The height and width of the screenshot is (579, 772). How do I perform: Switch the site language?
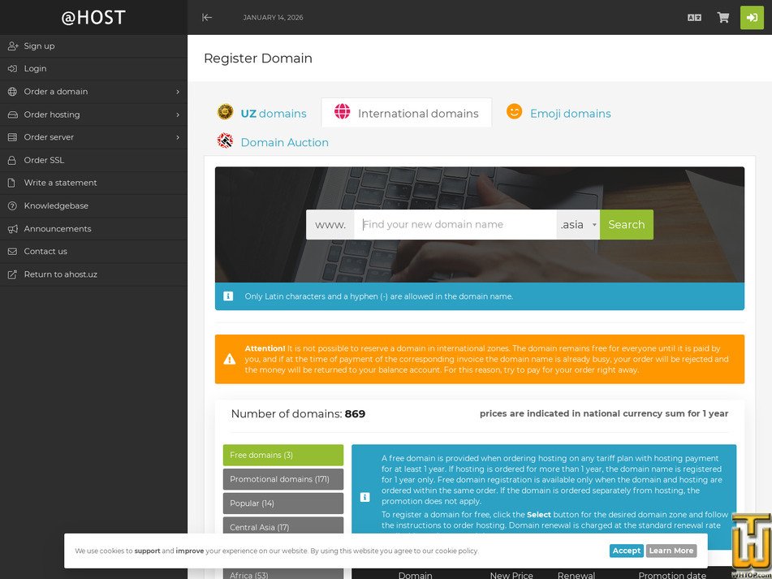point(694,16)
